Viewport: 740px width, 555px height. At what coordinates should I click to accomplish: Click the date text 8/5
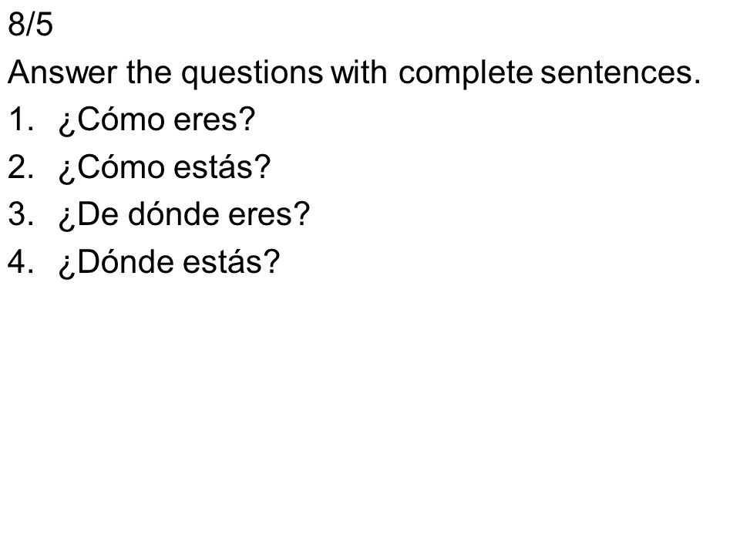[31, 24]
